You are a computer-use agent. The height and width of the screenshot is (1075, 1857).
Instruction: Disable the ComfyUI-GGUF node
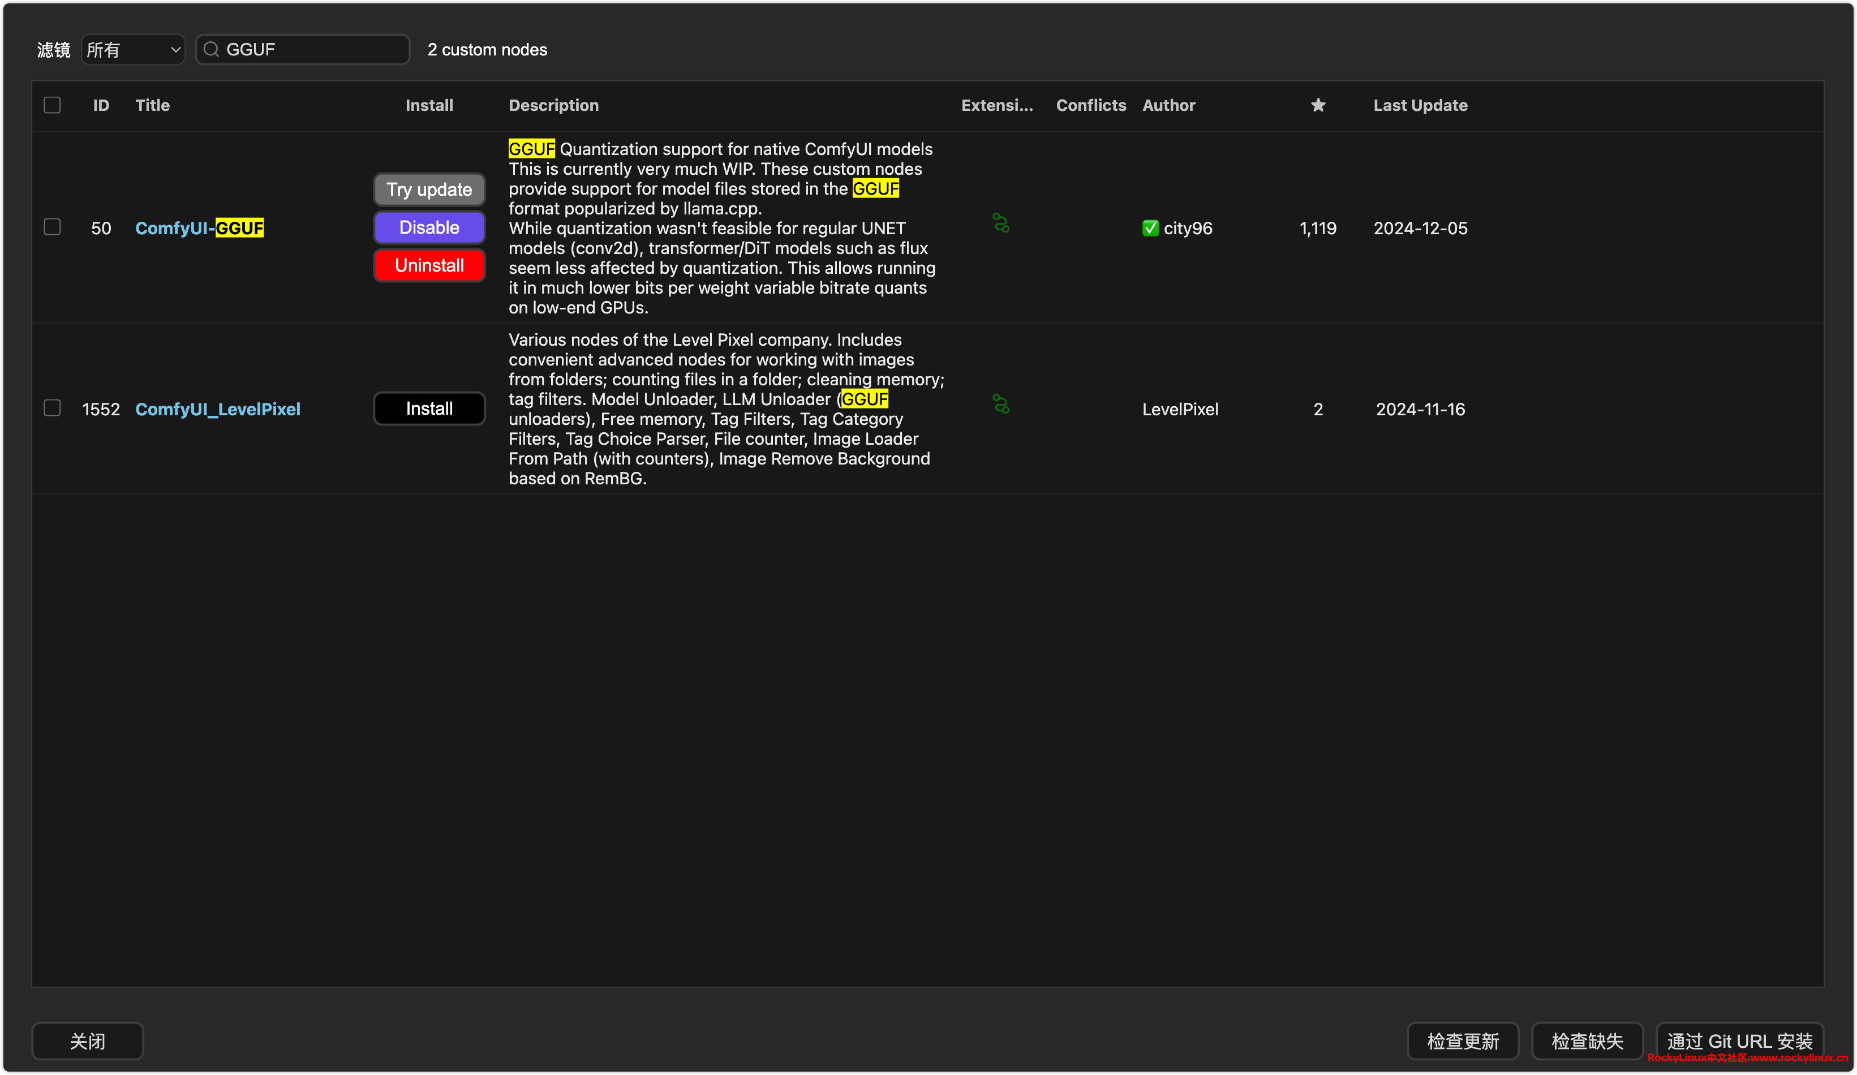coord(429,227)
